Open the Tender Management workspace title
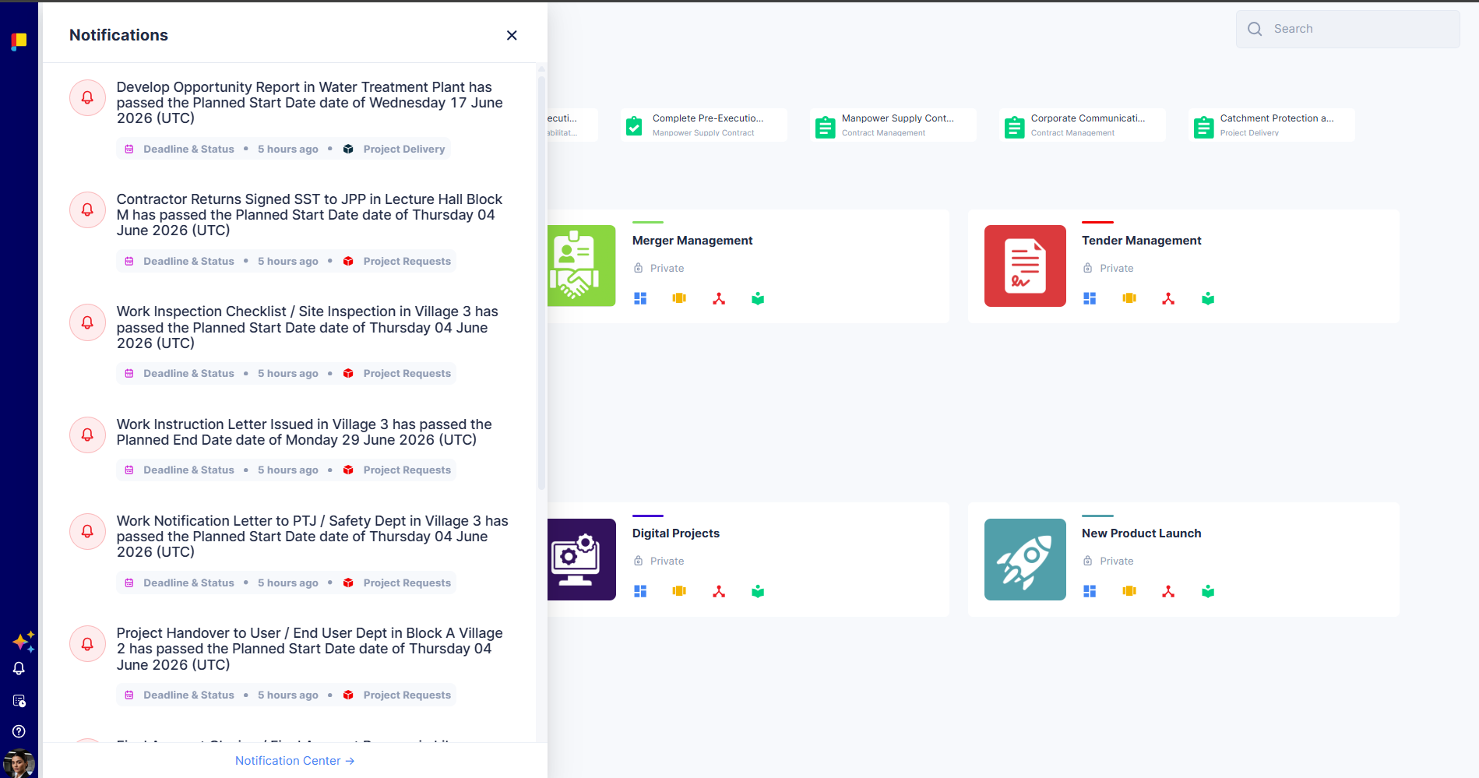Viewport: 1479px width, 778px height. pyautogui.click(x=1141, y=241)
